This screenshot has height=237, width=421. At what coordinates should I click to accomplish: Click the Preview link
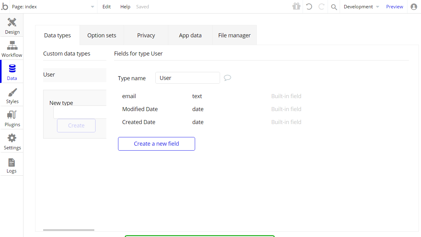point(394,7)
